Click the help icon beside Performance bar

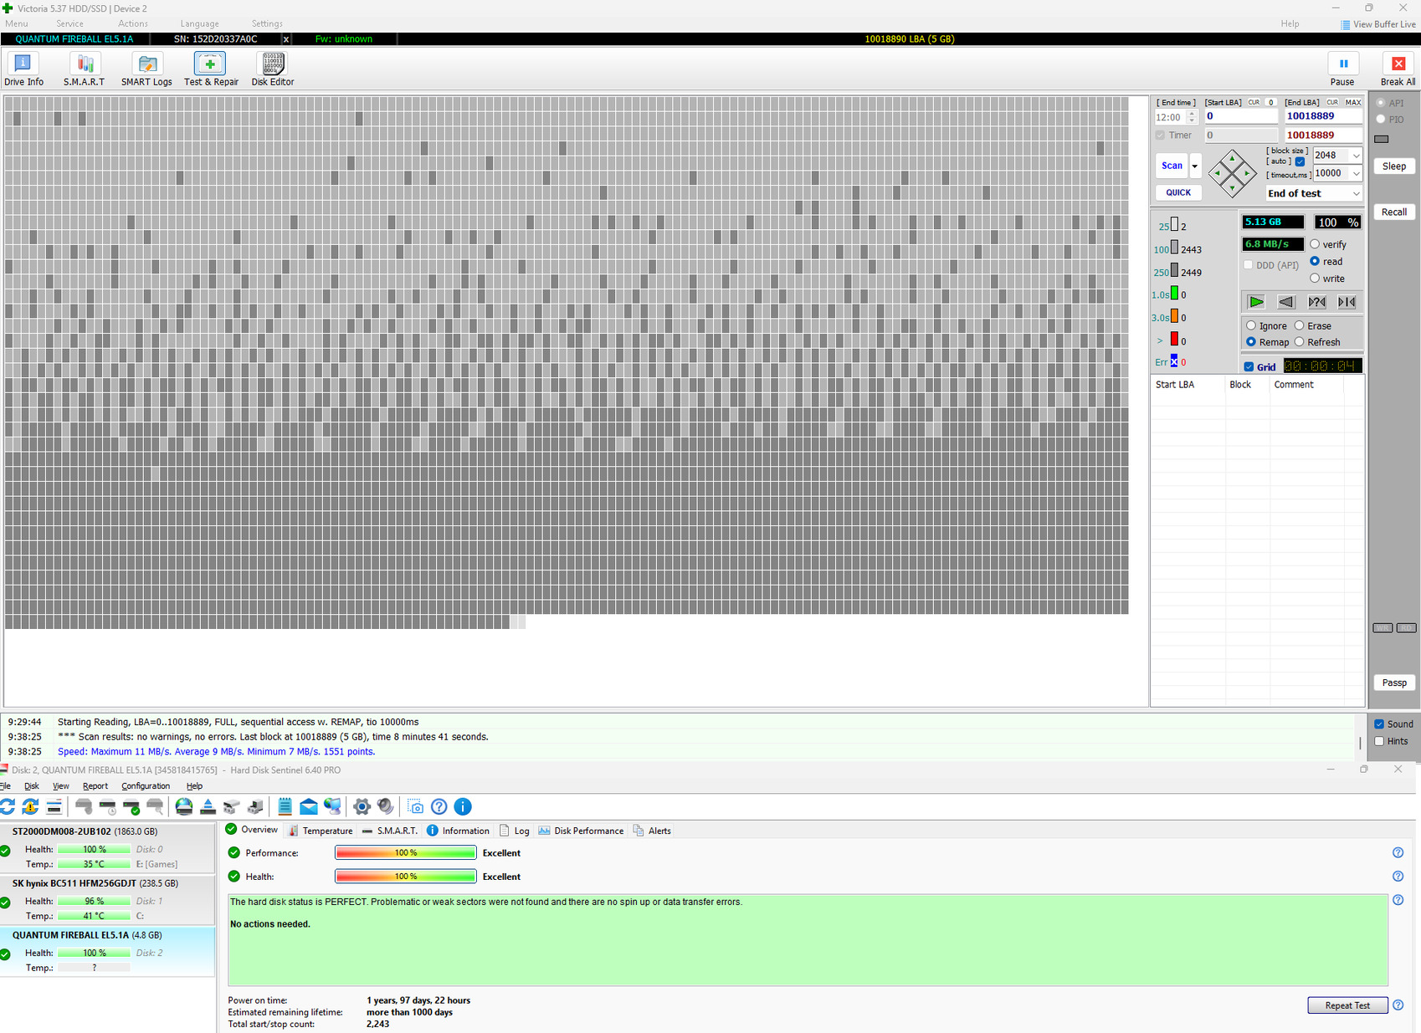[x=1398, y=852]
